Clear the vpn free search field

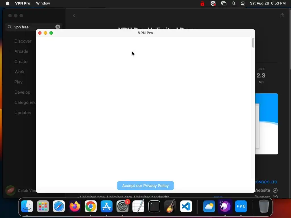tap(58, 27)
